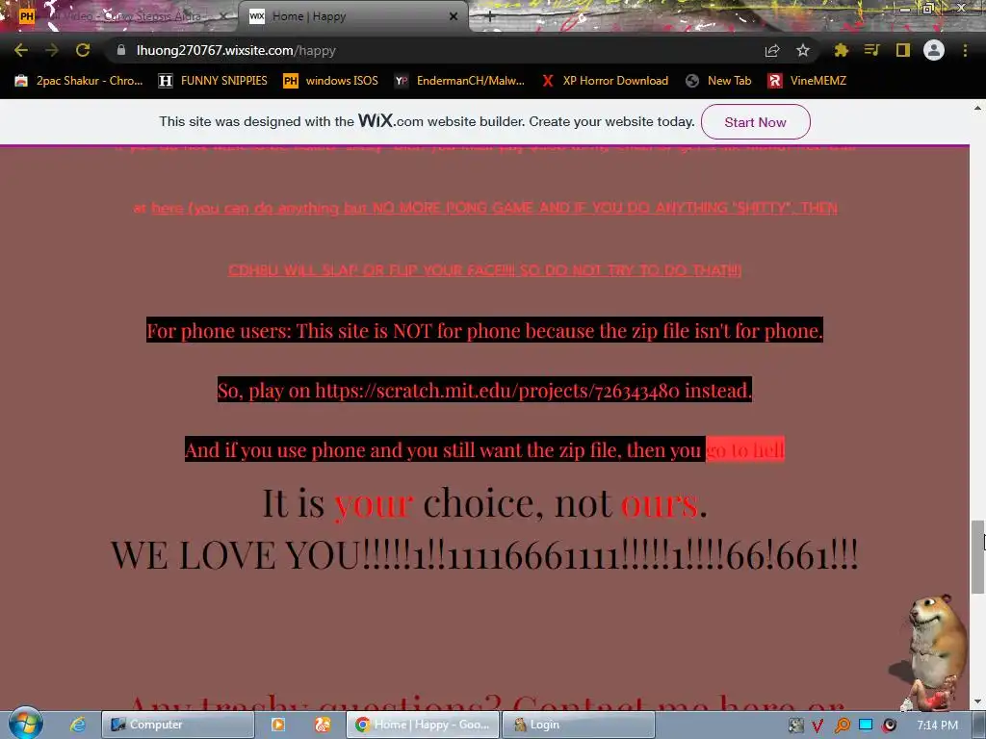Open the FUNNY SNIPPIES bookmark
The image size is (986, 739).
point(213,81)
